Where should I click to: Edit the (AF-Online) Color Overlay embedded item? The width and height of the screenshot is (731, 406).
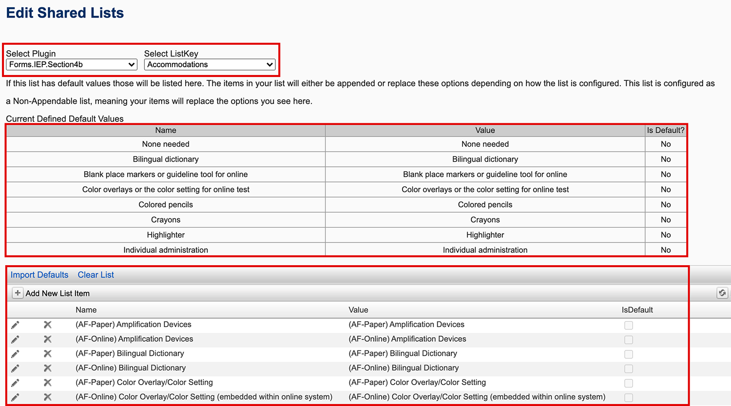coord(15,397)
